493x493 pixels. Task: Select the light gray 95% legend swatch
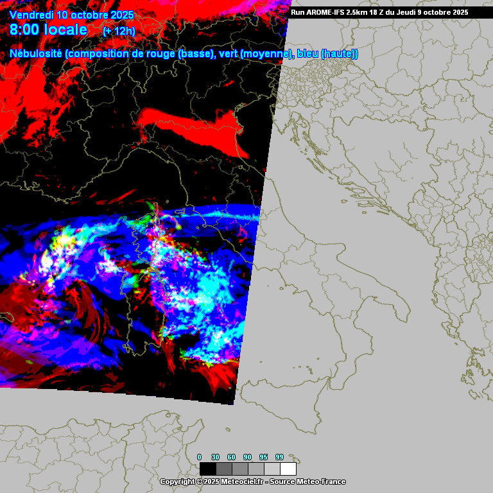click(272, 469)
